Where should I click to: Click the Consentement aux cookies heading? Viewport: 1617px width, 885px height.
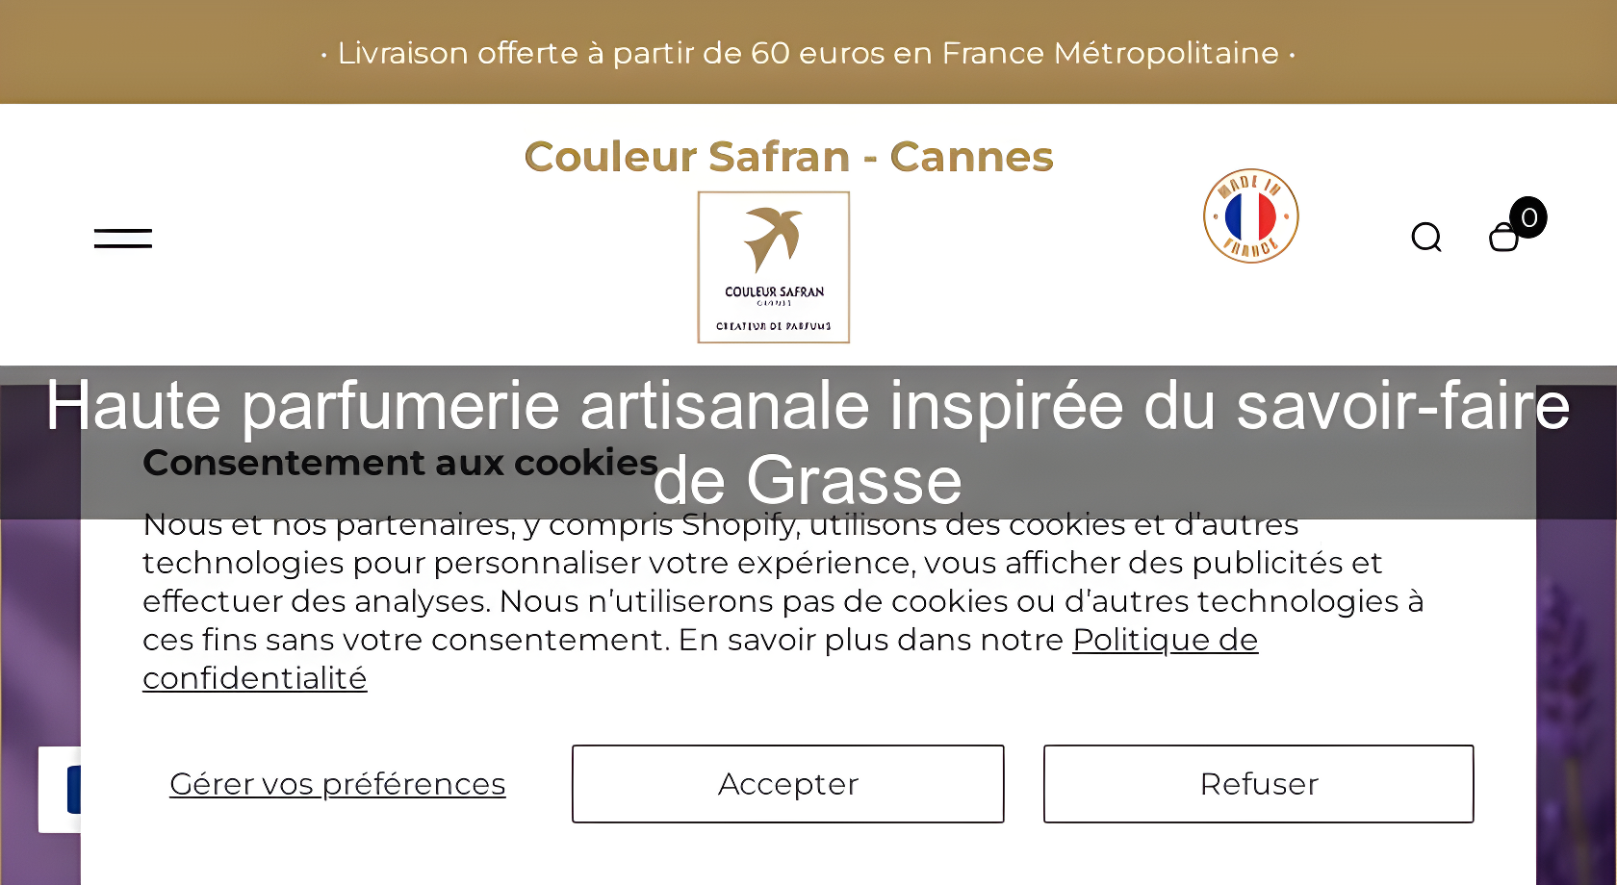pyautogui.click(x=399, y=463)
